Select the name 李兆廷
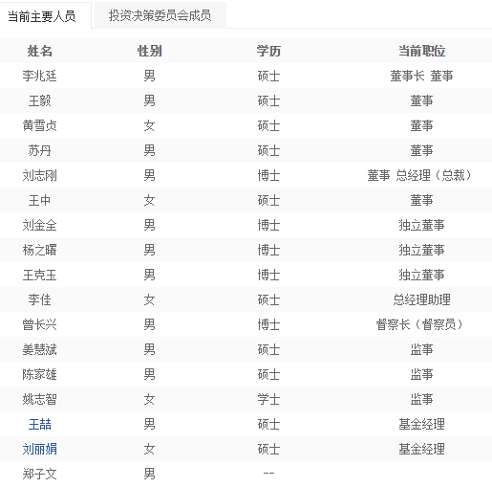Image resolution: width=492 pixels, height=487 pixels. [x=40, y=76]
